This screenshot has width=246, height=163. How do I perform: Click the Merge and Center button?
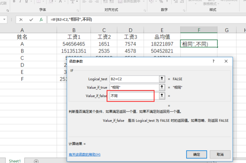pyautogui.click(x=129, y=2)
